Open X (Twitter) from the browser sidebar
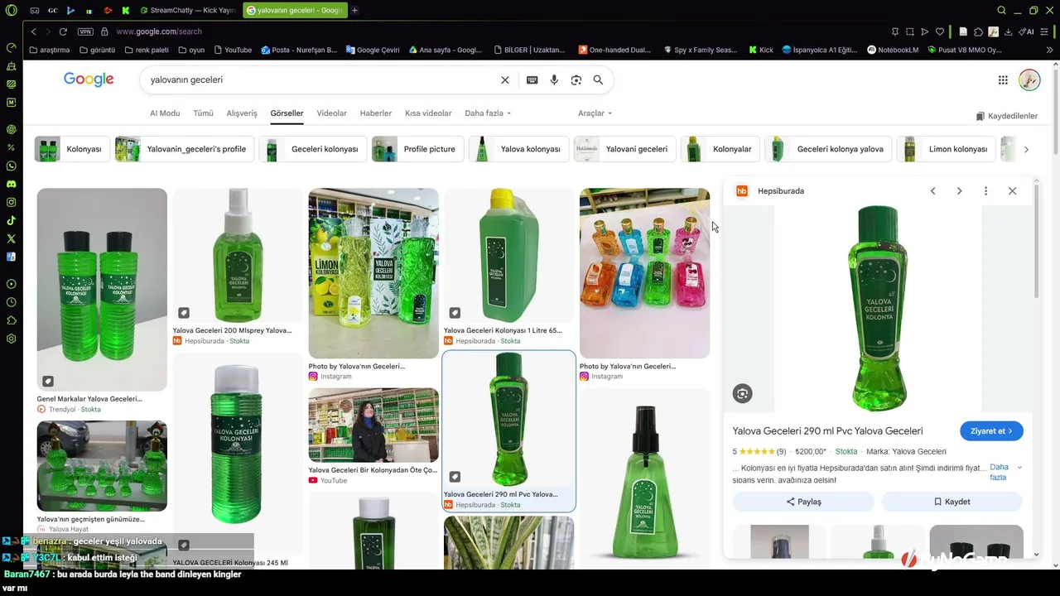The width and height of the screenshot is (1060, 596). coord(11,238)
